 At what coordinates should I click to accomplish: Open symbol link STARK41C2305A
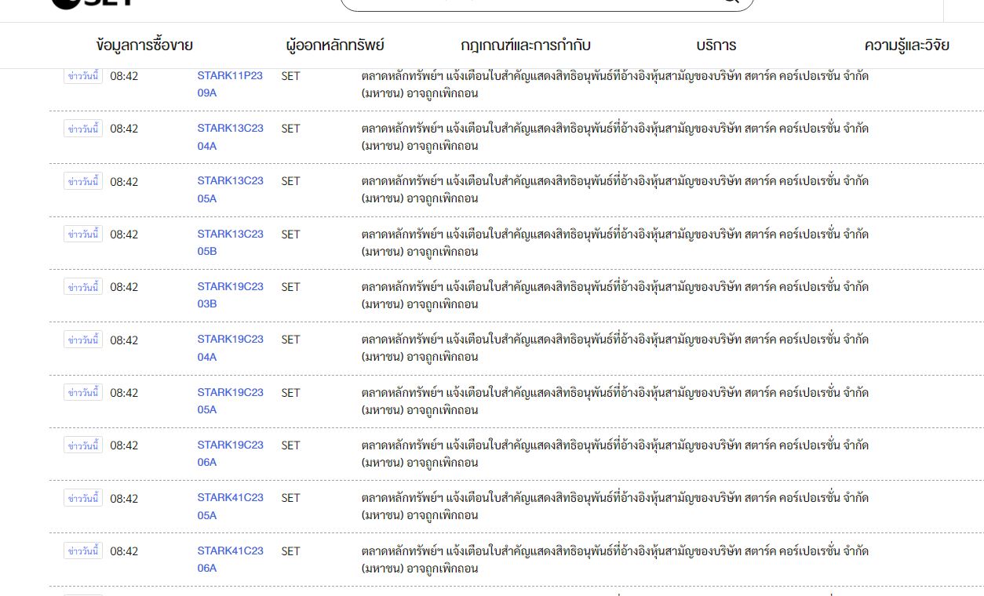point(230,506)
